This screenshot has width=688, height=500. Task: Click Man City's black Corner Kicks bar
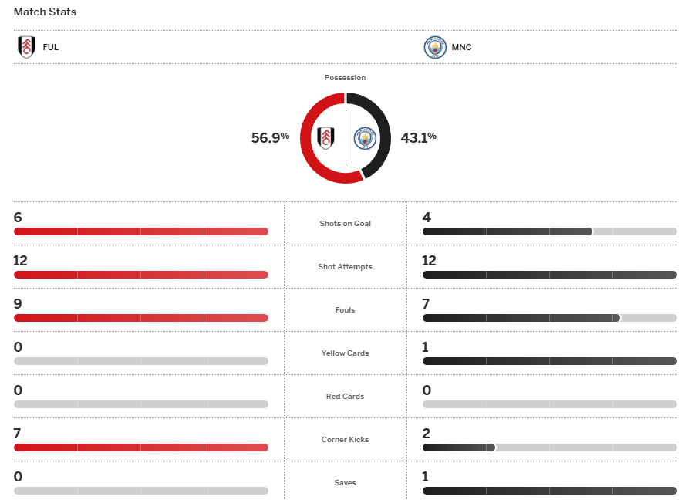[458, 448]
